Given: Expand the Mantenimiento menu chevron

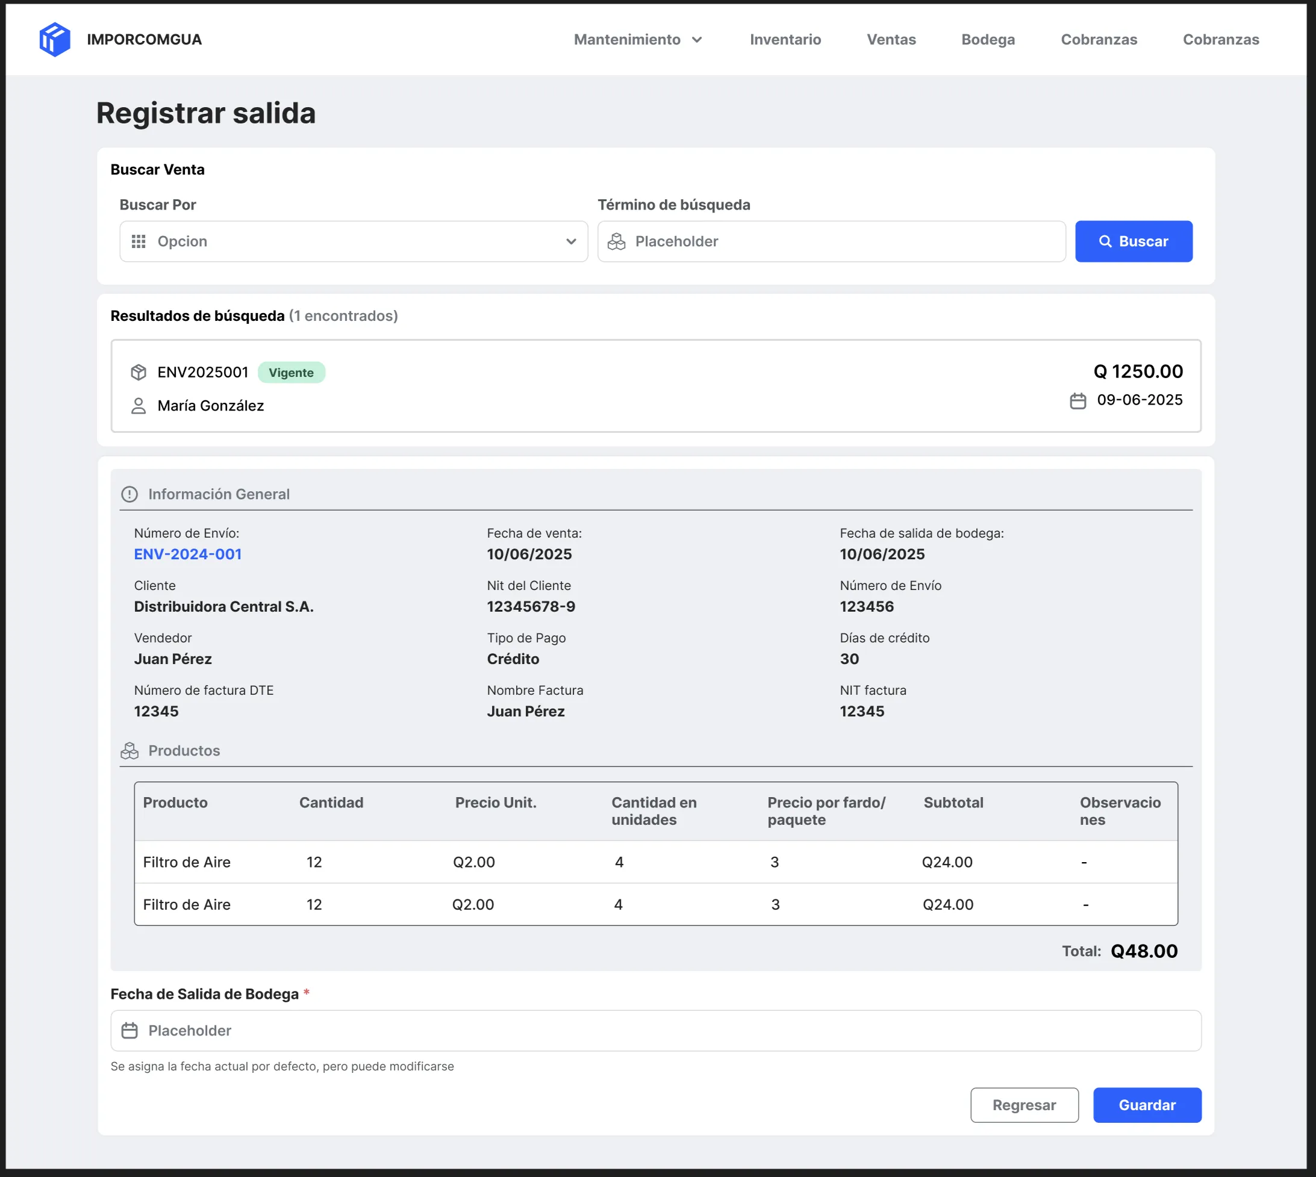Looking at the screenshot, I should (697, 40).
